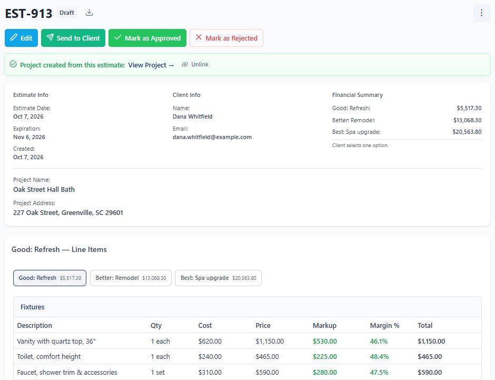Mark the estimate as Rejected
This screenshot has height=380, width=495.
pyautogui.click(x=226, y=38)
